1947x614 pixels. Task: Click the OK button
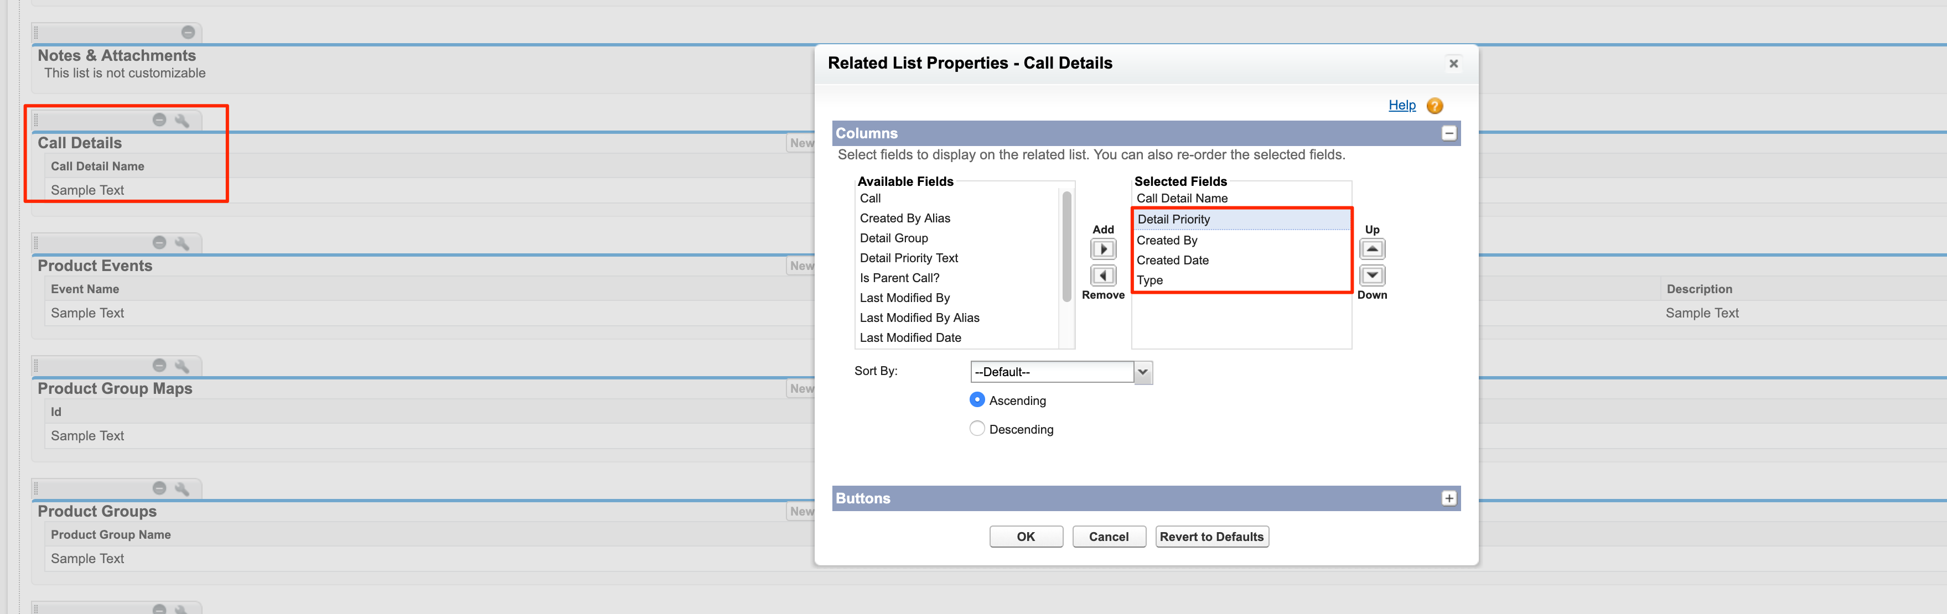coord(1026,536)
